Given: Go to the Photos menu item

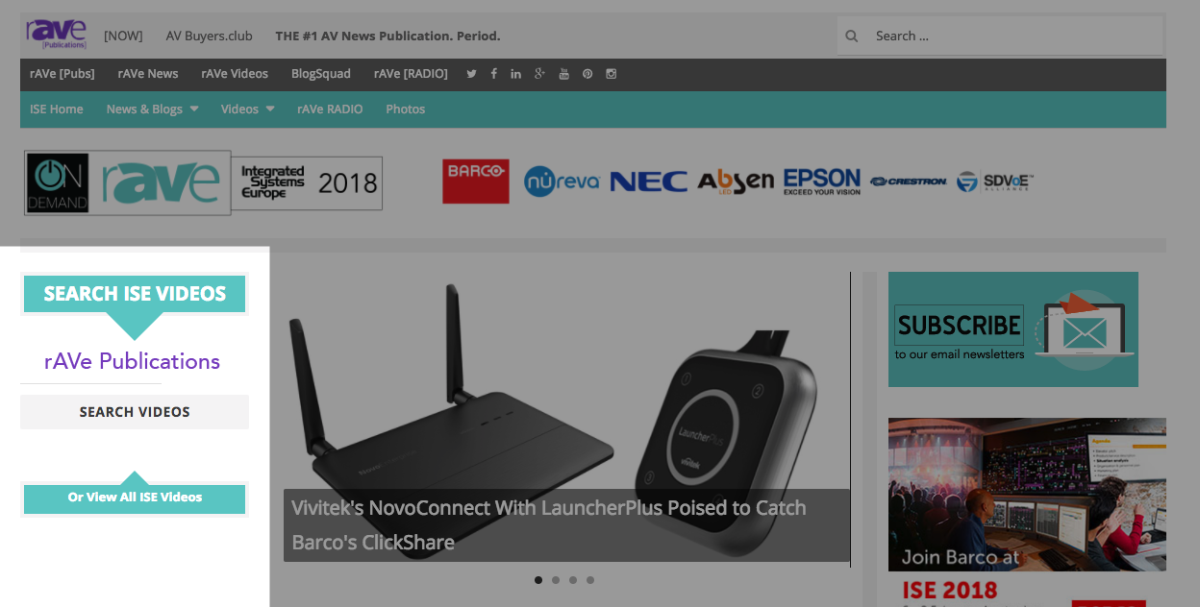Looking at the screenshot, I should pyautogui.click(x=405, y=109).
